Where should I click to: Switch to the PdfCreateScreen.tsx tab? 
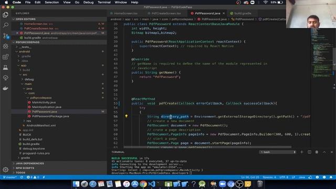(166, 13)
